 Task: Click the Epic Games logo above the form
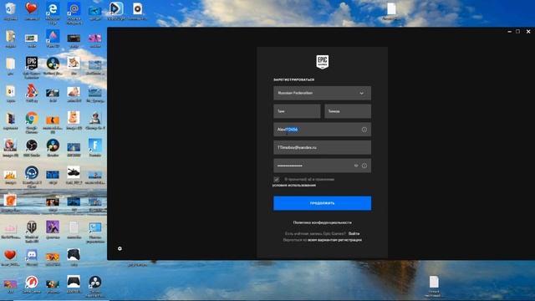point(322,62)
